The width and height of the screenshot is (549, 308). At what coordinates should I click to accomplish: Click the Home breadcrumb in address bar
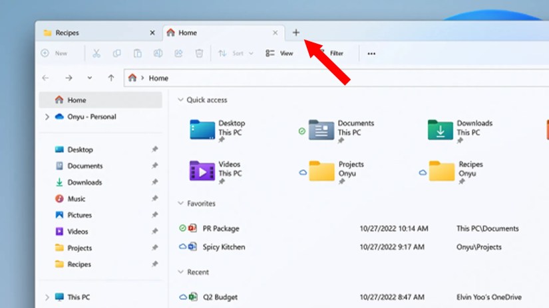[x=158, y=78]
